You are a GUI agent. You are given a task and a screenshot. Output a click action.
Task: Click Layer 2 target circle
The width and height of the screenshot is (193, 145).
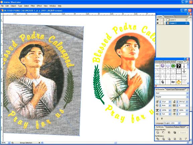pos(186,20)
